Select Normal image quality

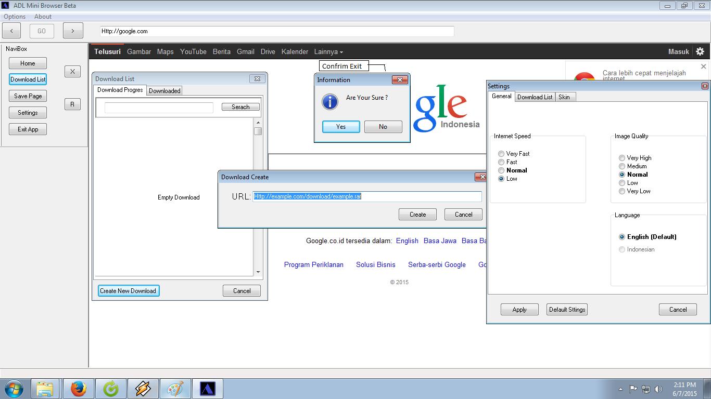633,175
